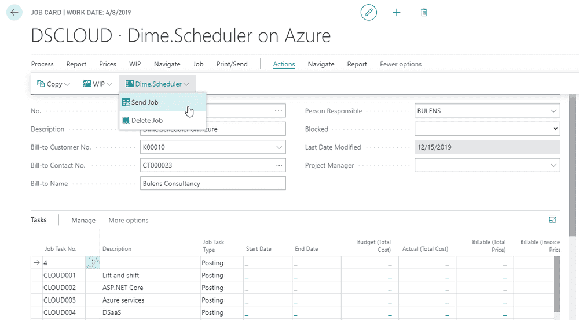Collapse the Dime.Scheduler dropdown

coord(157,84)
